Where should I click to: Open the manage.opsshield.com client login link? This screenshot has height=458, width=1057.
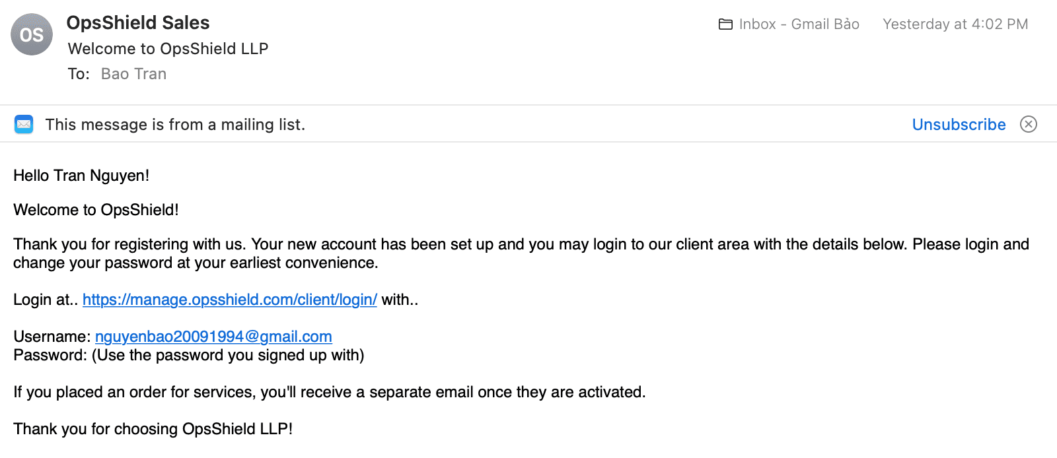click(229, 300)
